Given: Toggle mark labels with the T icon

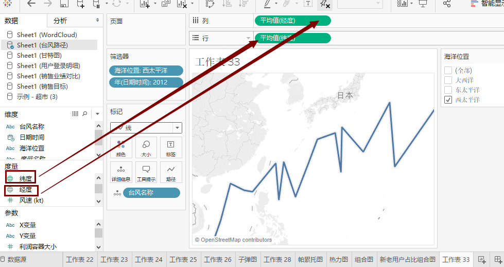Looking at the screenshot, I should 308,4.
